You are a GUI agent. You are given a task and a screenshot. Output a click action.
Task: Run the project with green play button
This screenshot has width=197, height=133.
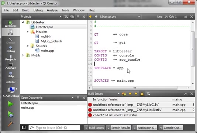pyautogui.click(x=11, y=104)
